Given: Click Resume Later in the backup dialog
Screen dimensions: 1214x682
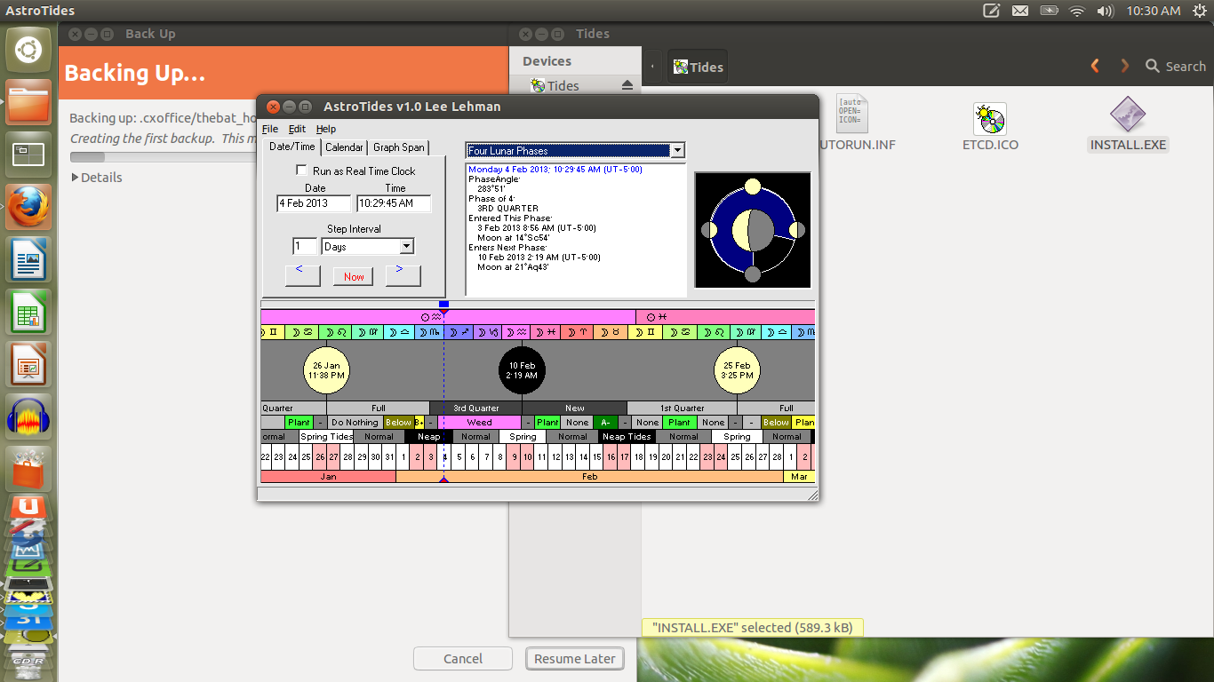Looking at the screenshot, I should coord(574,658).
